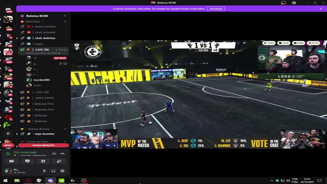The width and height of the screenshot is (327, 184).
Task: Switch POR PTB2 keyboard language
Action: pos(295,181)
